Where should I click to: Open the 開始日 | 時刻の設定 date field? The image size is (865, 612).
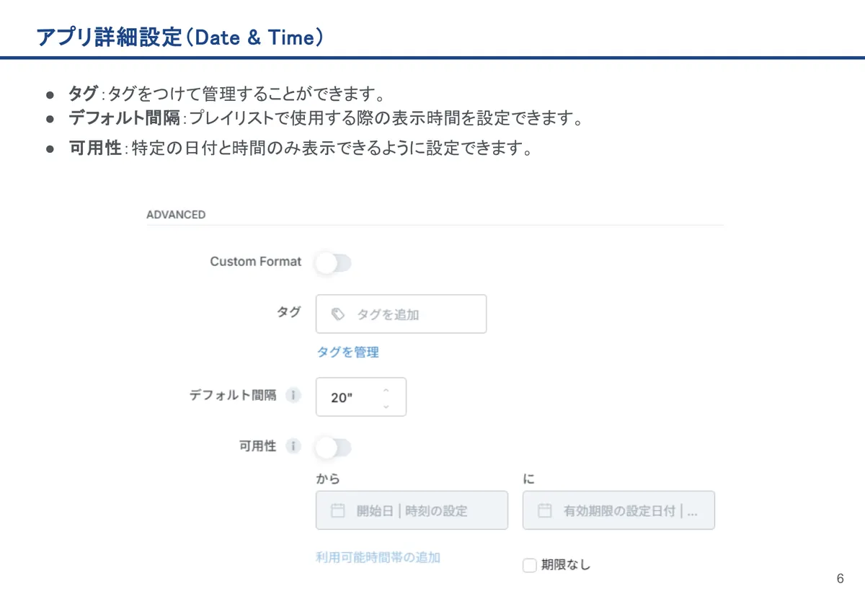pos(412,510)
